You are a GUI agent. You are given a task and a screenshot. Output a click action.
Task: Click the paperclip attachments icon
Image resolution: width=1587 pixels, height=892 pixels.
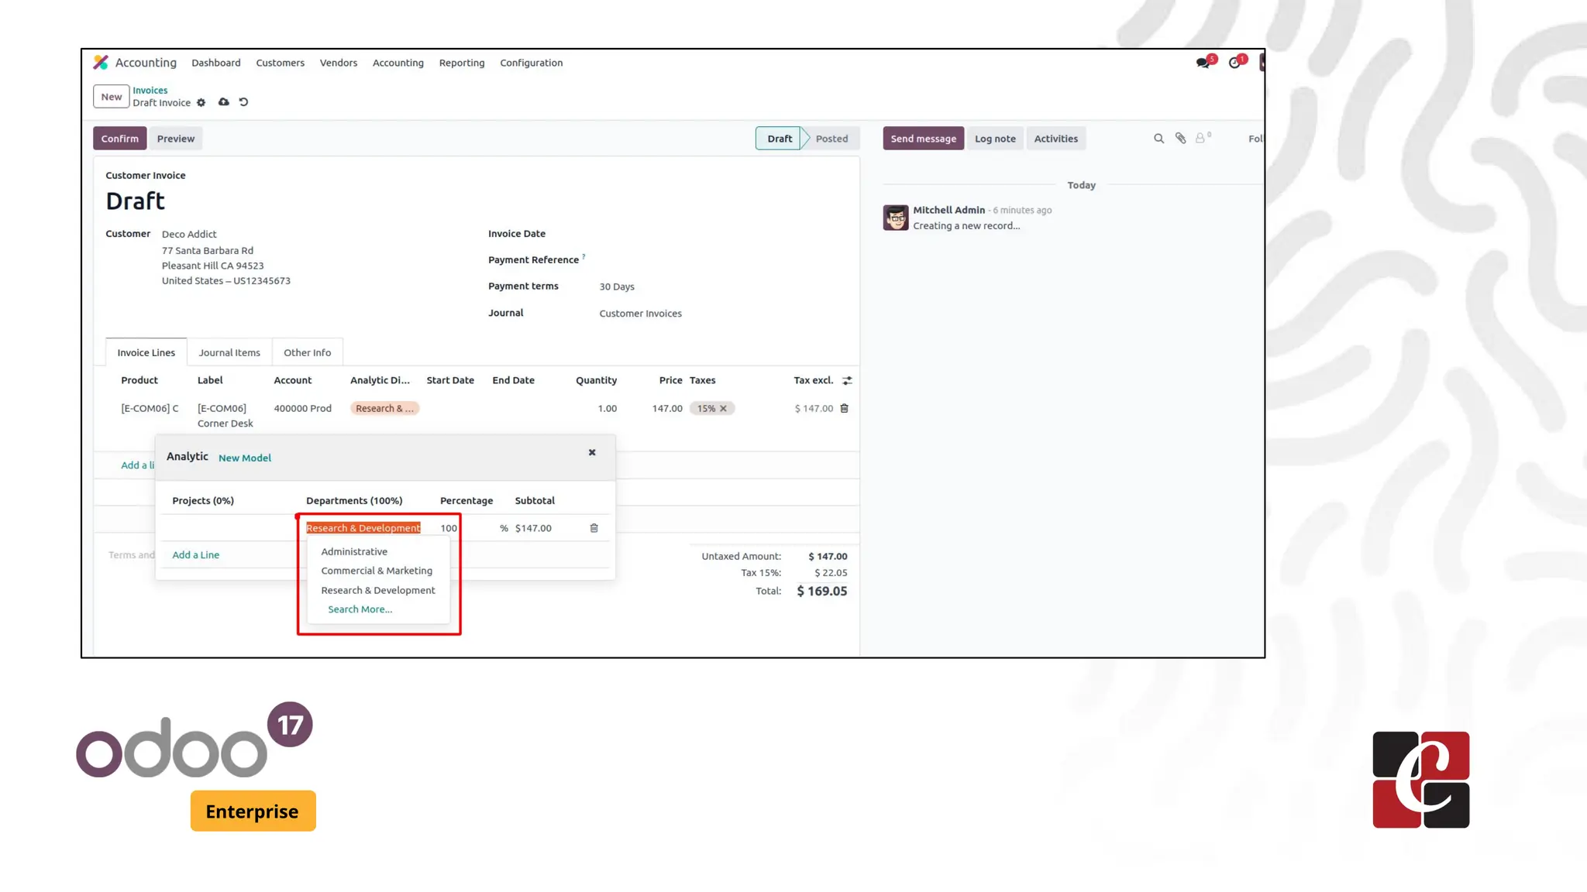point(1180,139)
